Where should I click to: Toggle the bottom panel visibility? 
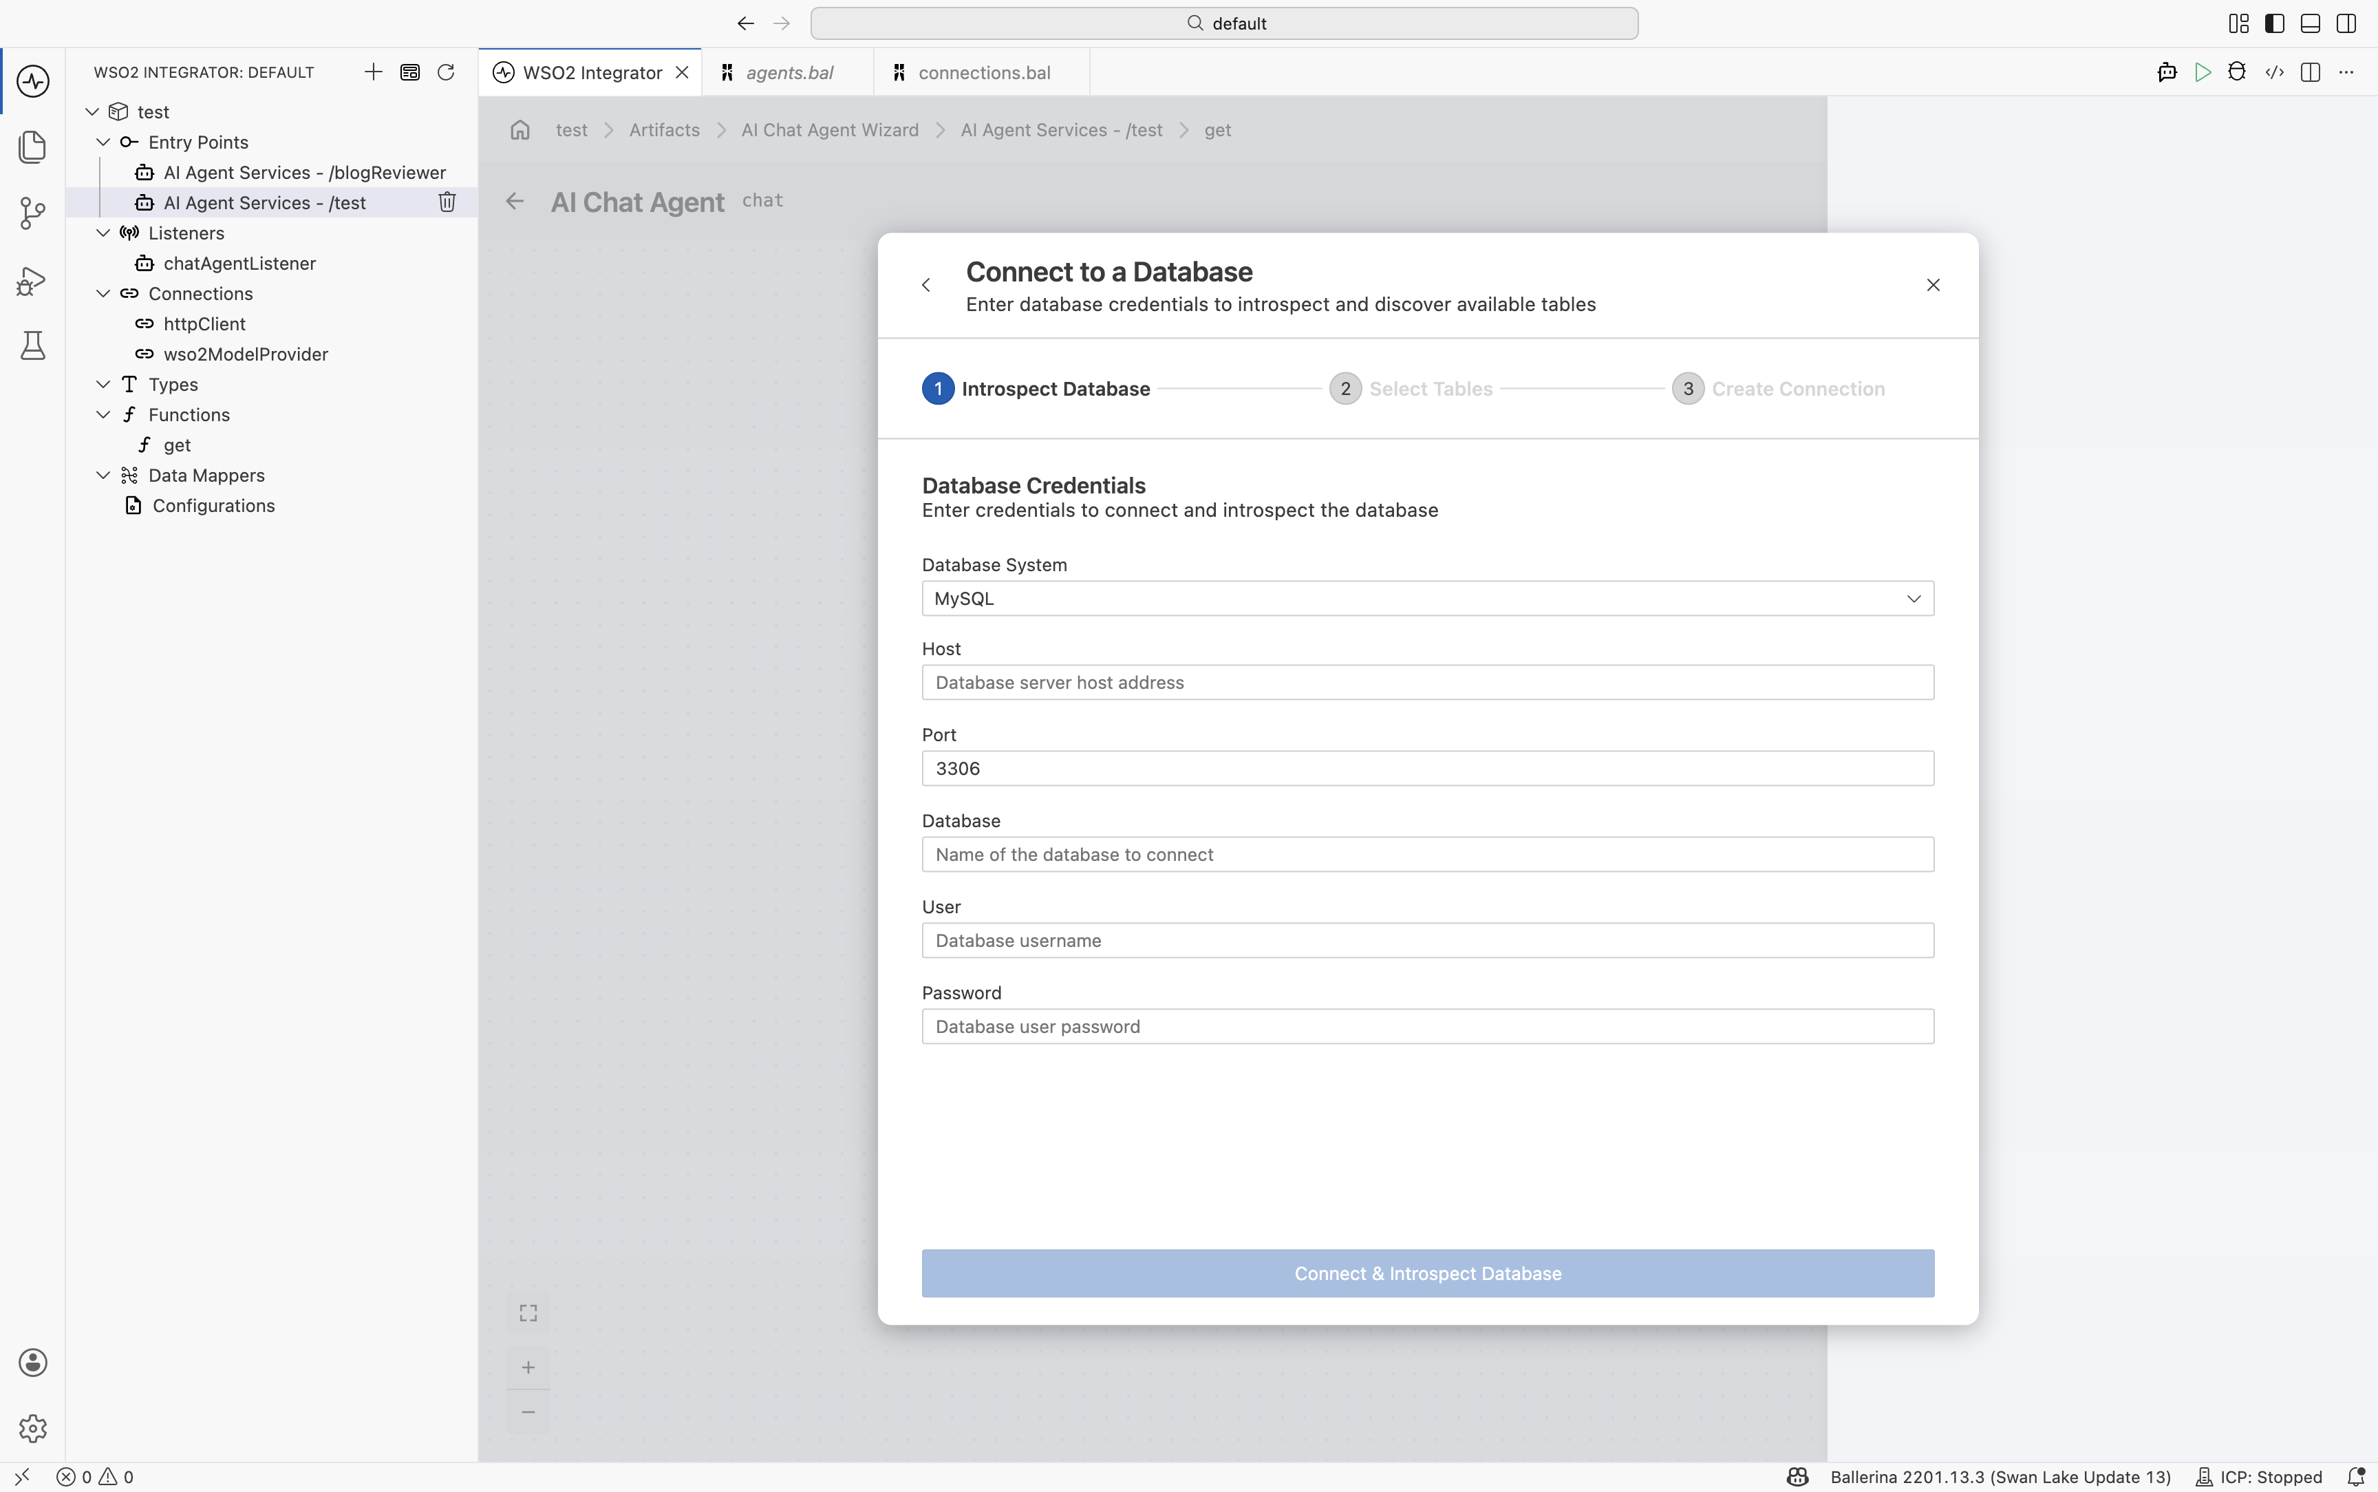tap(2310, 23)
